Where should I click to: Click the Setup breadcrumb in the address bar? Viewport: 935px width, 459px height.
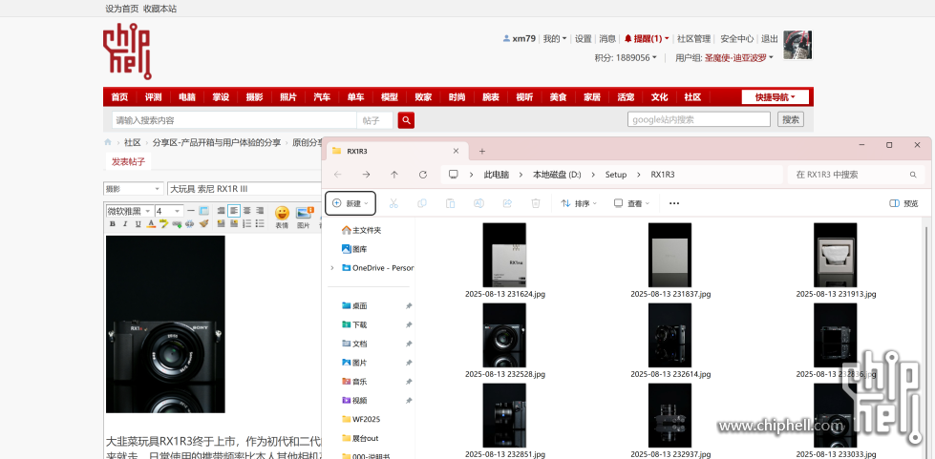616,175
